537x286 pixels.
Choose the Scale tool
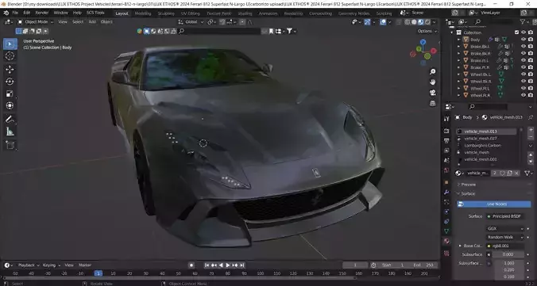(10, 93)
